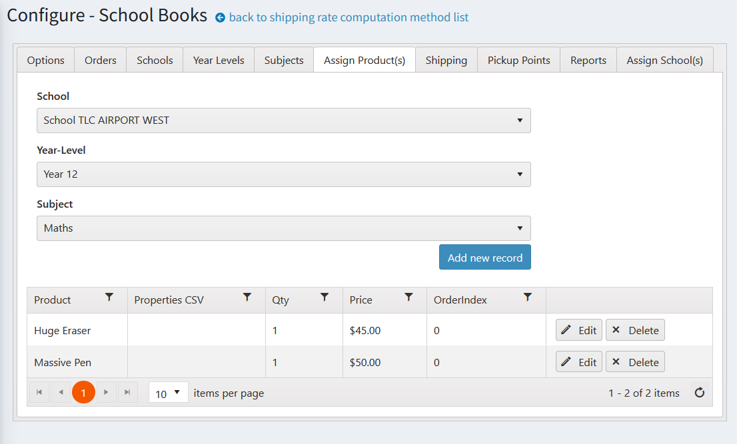Screen dimensions: 737x444
Task: Open the Year-Level dropdown
Action: [x=283, y=174]
